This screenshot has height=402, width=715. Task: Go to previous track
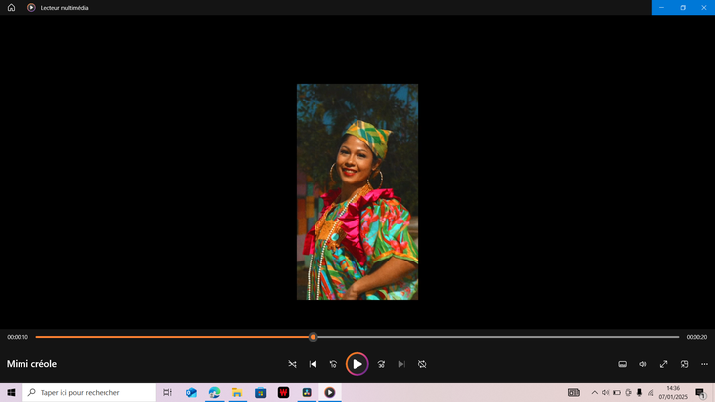coord(313,364)
